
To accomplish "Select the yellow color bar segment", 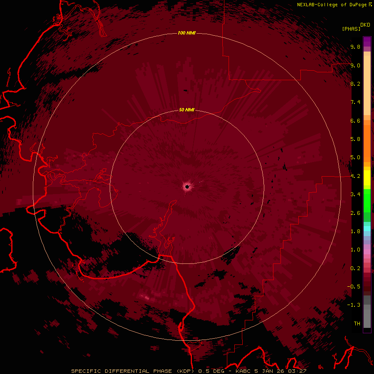I will click(x=367, y=178).
